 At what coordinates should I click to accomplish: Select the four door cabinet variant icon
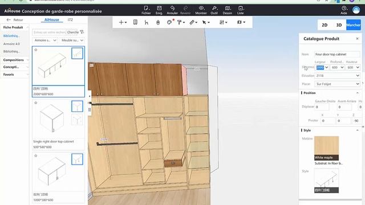[77, 53]
